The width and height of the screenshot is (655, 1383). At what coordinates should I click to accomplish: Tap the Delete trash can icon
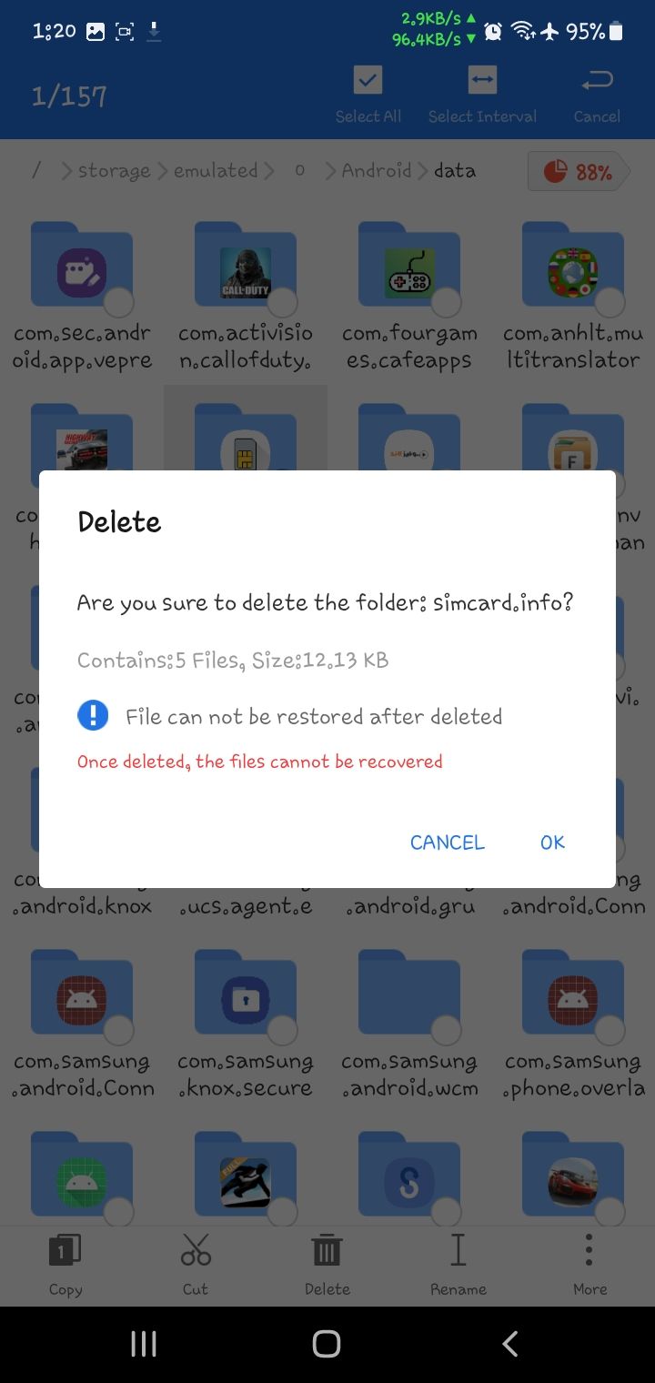click(x=327, y=1250)
